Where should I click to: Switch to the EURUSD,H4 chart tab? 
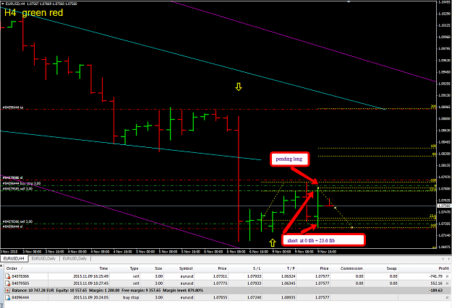[x=14, y=258]
